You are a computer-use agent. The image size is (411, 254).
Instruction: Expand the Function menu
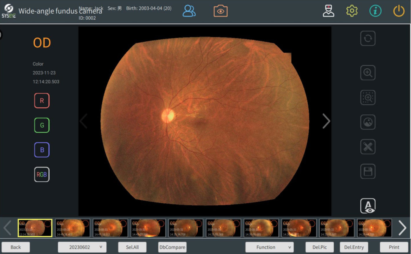tap(269, 247)
